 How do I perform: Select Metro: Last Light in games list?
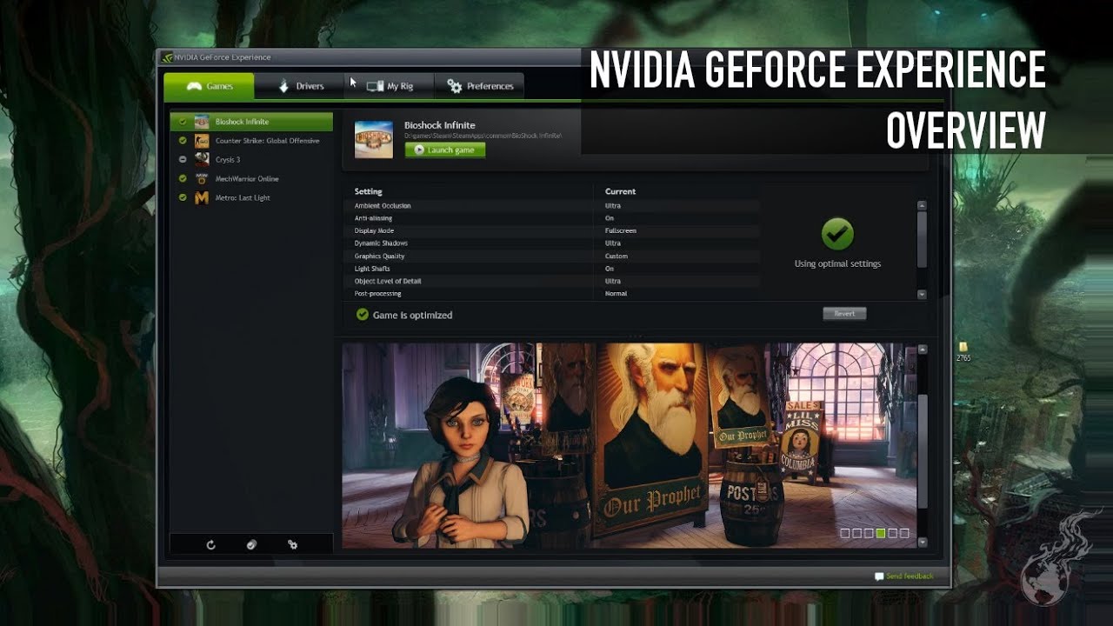[251, 197]
